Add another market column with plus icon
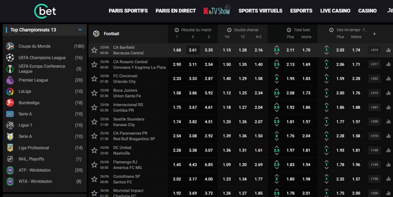 click(374, 34)
